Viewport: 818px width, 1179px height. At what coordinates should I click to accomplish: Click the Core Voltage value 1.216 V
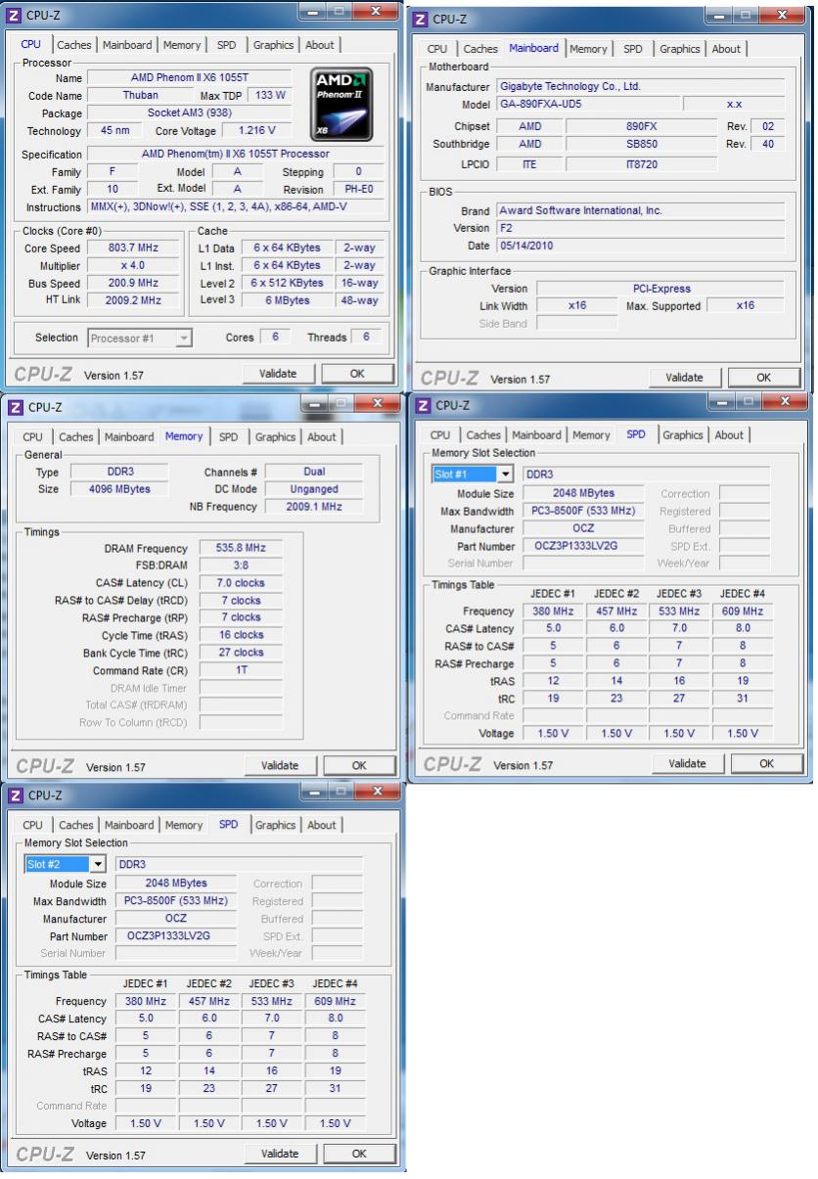click(x=256, y=130)
